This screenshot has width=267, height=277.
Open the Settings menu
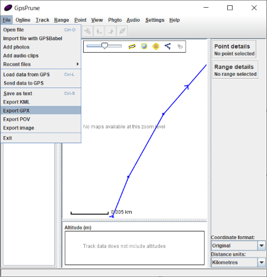(155, 20)
